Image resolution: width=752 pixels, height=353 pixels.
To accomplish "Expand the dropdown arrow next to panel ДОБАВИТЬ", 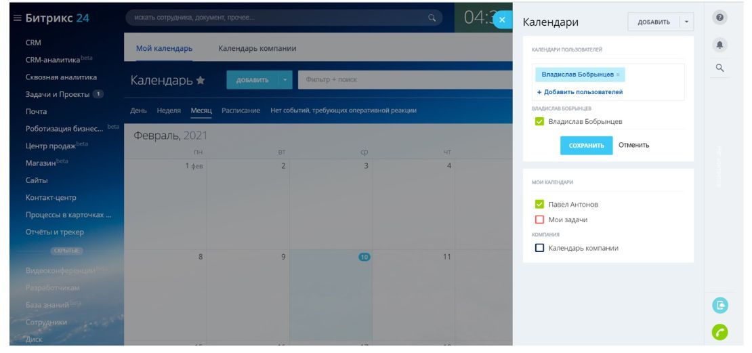I will pos(687,22).
